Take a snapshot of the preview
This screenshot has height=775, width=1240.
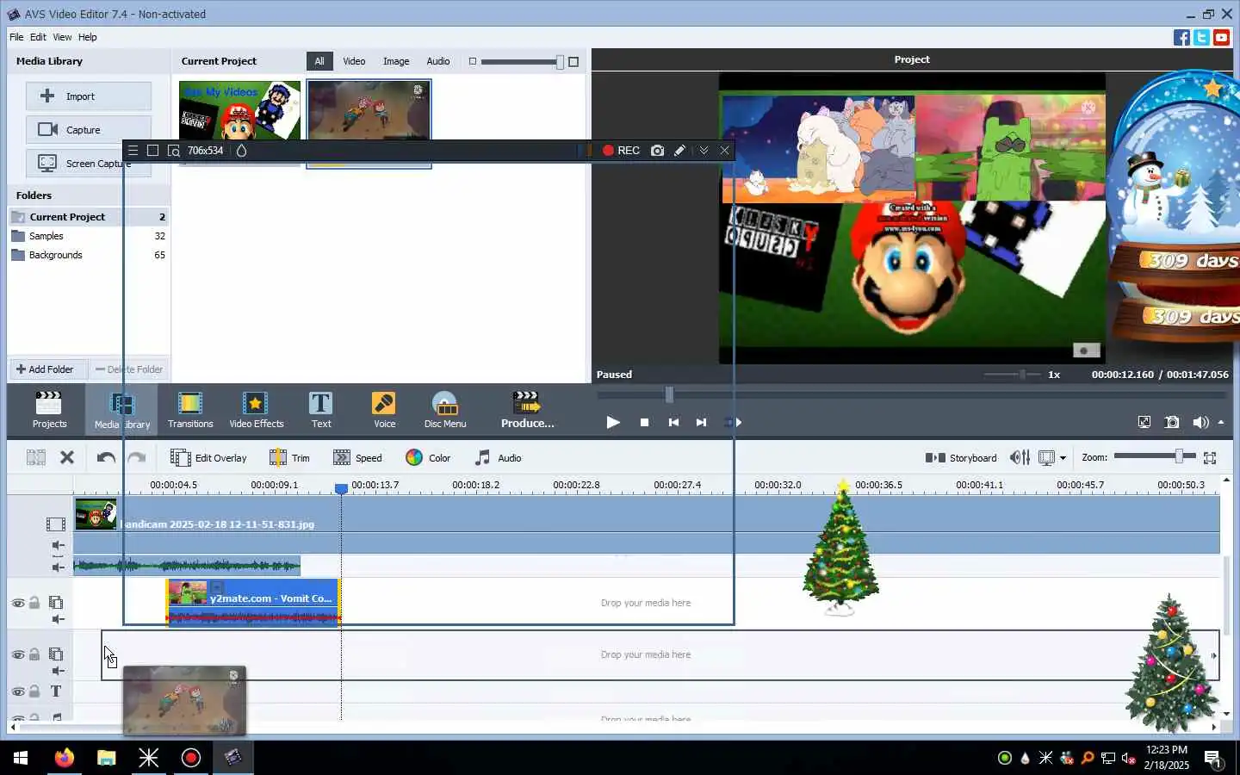1172,422
